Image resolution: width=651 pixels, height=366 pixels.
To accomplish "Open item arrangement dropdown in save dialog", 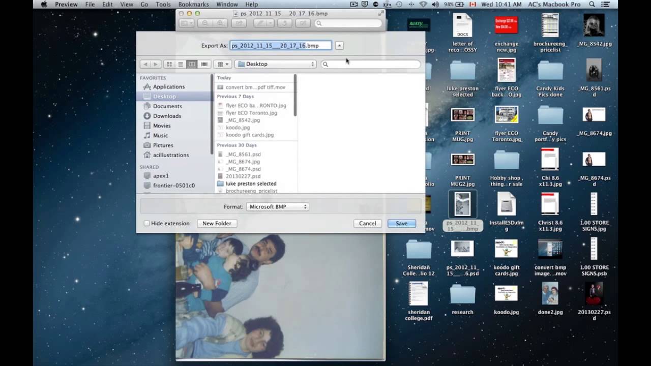I will coord(223,64).
